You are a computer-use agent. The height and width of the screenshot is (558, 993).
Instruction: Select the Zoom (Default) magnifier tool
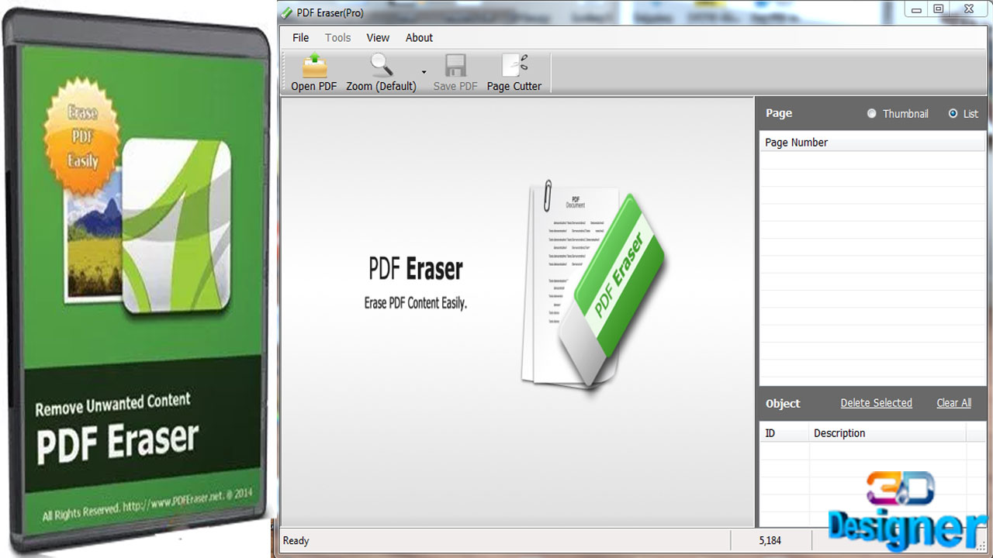381,73
